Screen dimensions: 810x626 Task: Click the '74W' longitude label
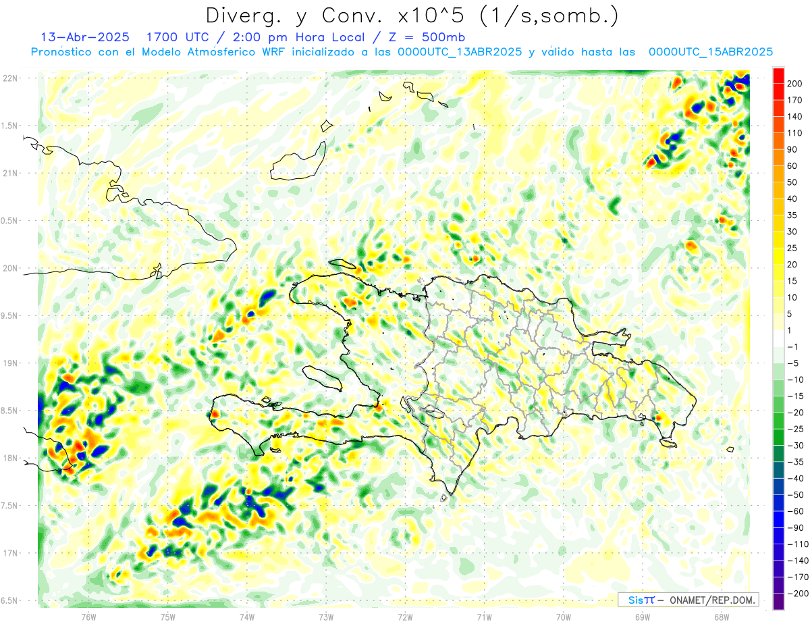click(247, 616)
